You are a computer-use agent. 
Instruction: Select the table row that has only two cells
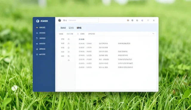point(93,48)
